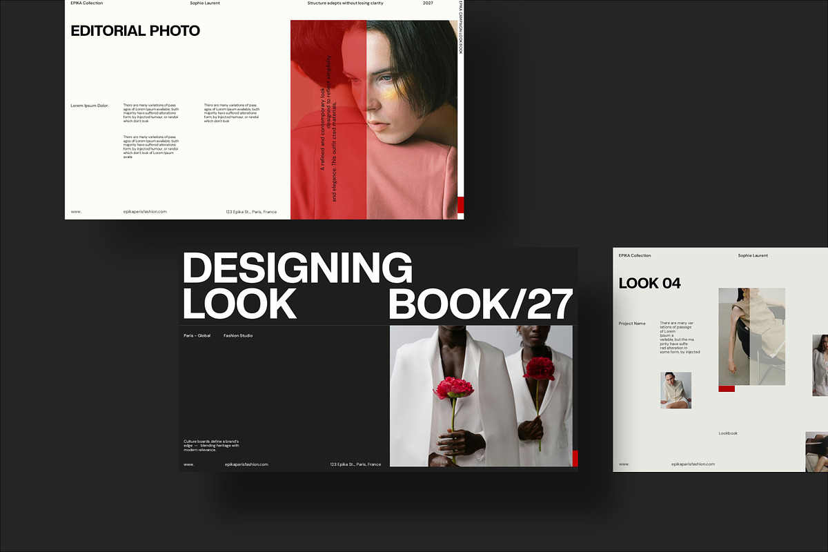Select the "LOOK 04" heading

coord(650,283)
